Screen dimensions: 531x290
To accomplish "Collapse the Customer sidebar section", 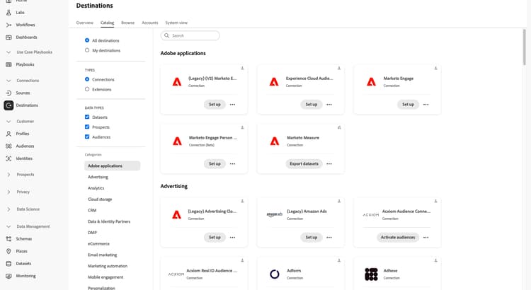I will coord(8,122).
